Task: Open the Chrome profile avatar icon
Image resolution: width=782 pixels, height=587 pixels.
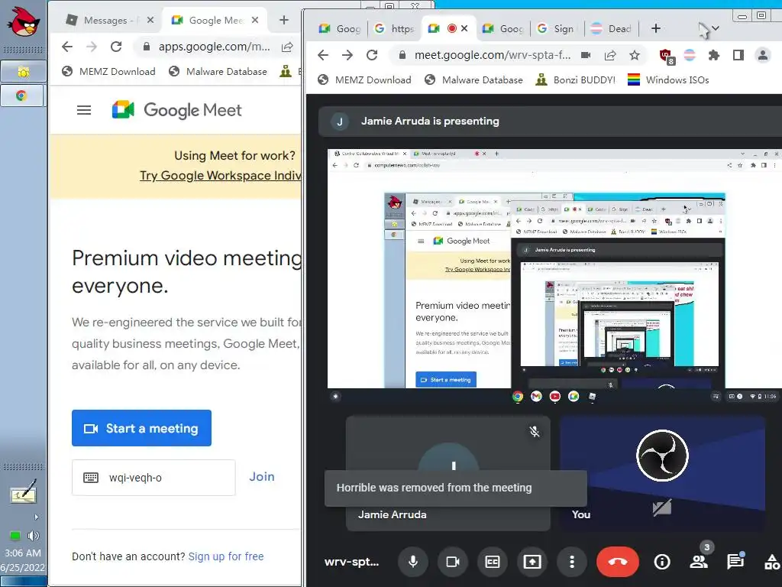Action: pos(763,55)
